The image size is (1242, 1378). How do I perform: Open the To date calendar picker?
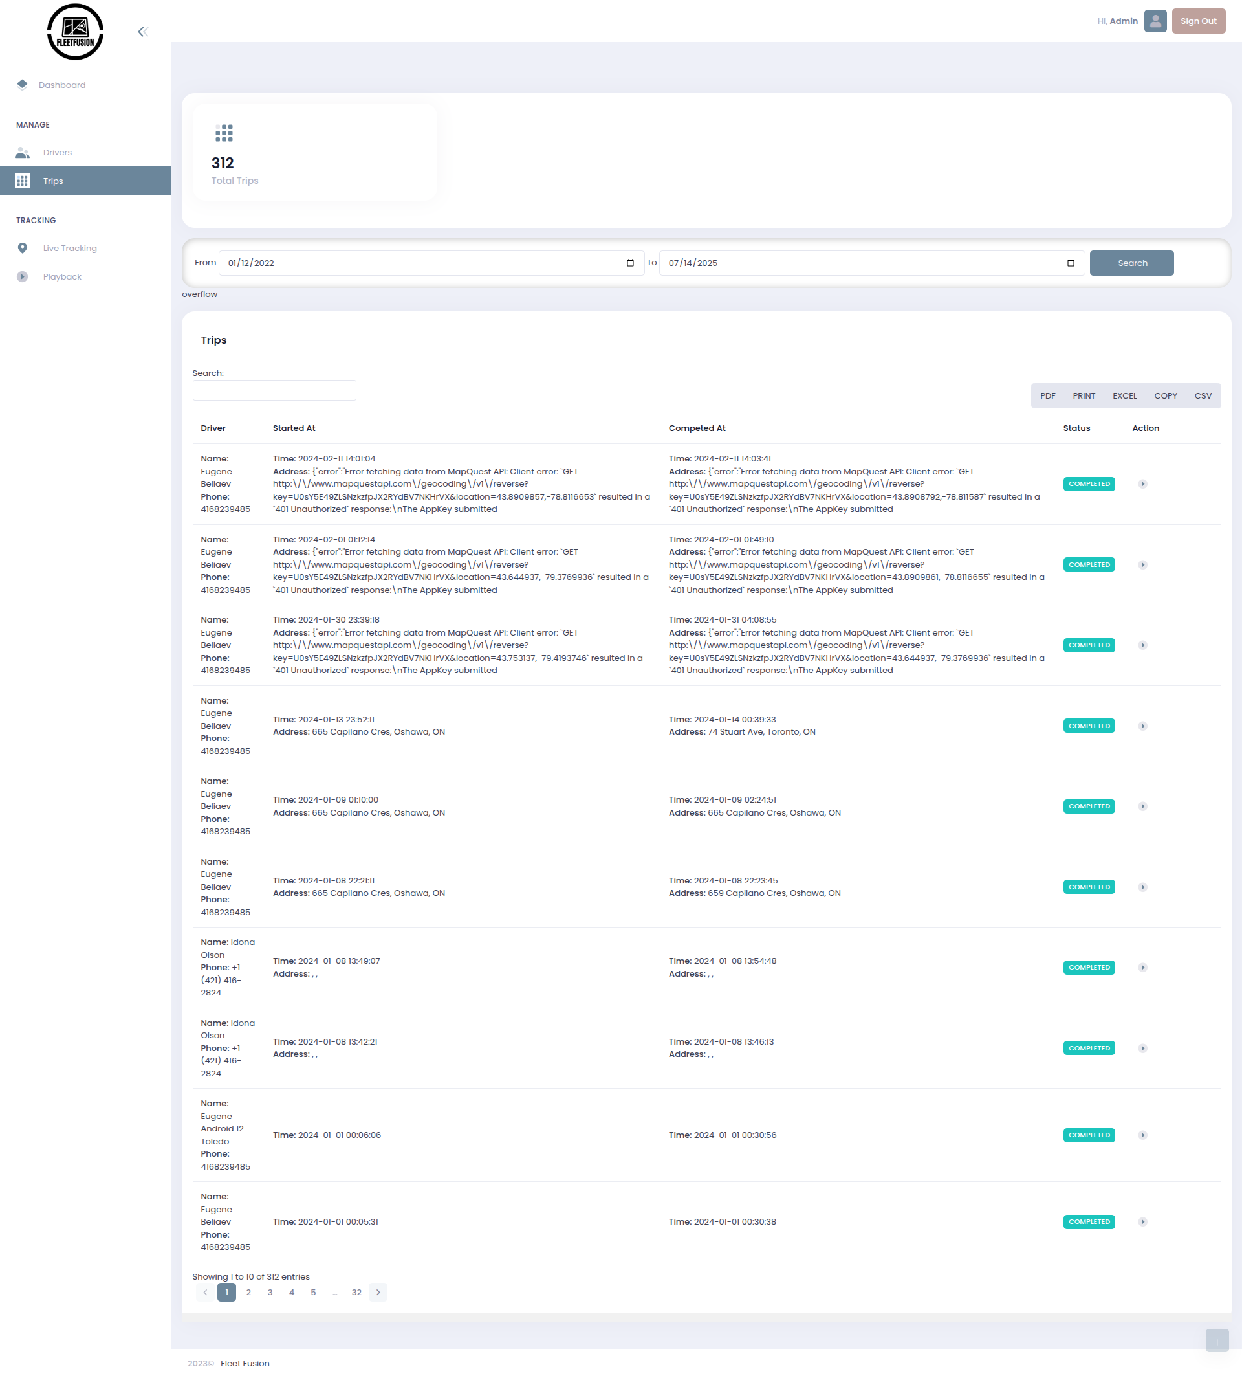coord(1070,263)
